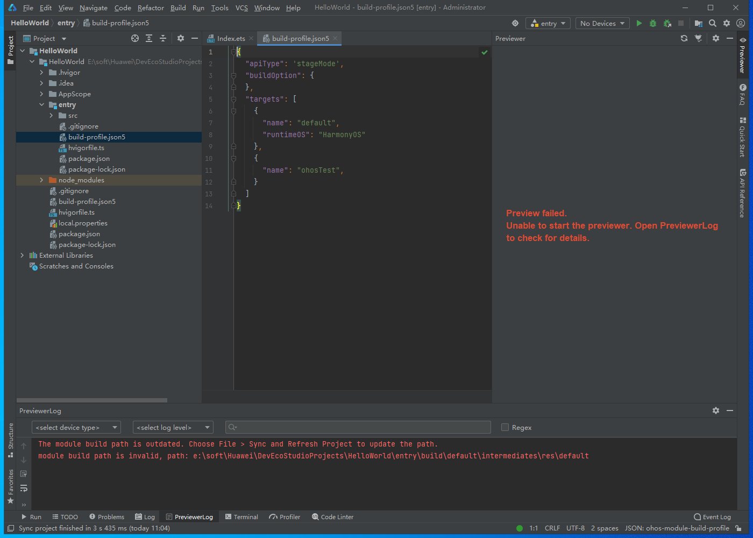Enable the Regex checkbox
Image resolution: width=753 pixels, height=538 pixels.
[505, 427]
